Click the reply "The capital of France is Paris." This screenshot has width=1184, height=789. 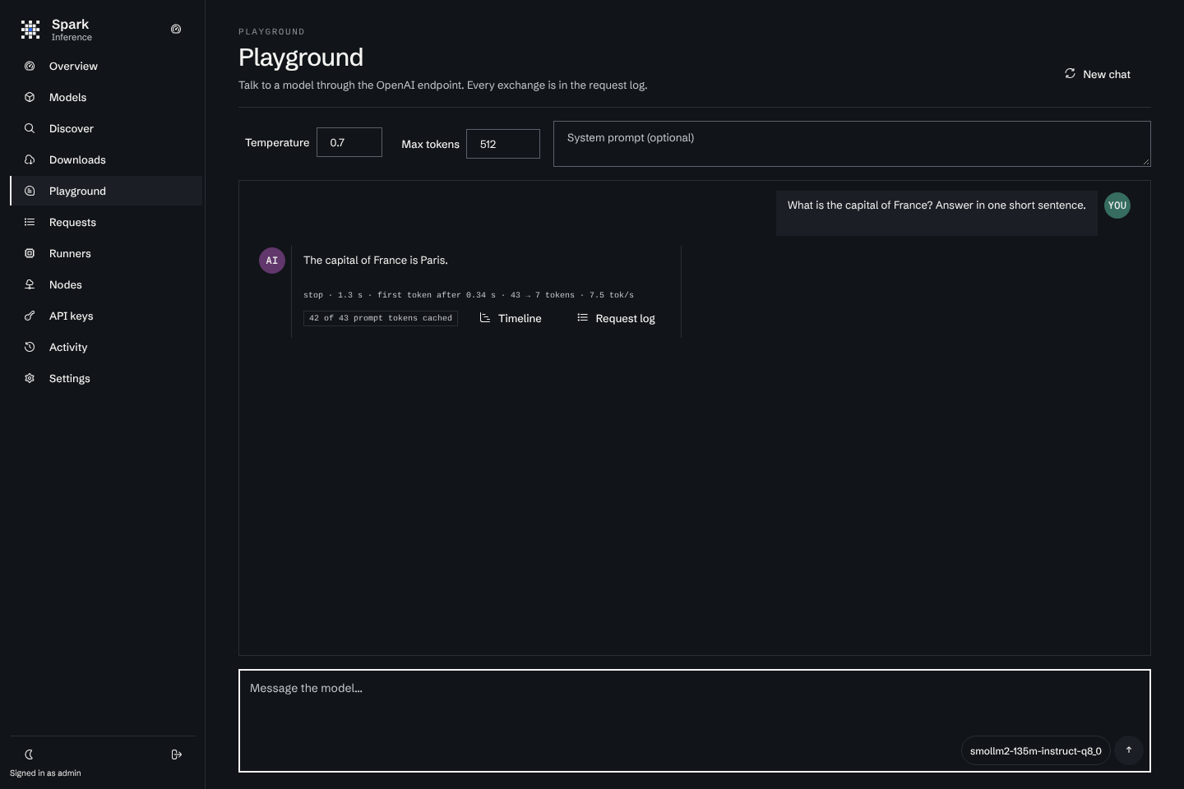pyautogui.click(x=376, y=260)
